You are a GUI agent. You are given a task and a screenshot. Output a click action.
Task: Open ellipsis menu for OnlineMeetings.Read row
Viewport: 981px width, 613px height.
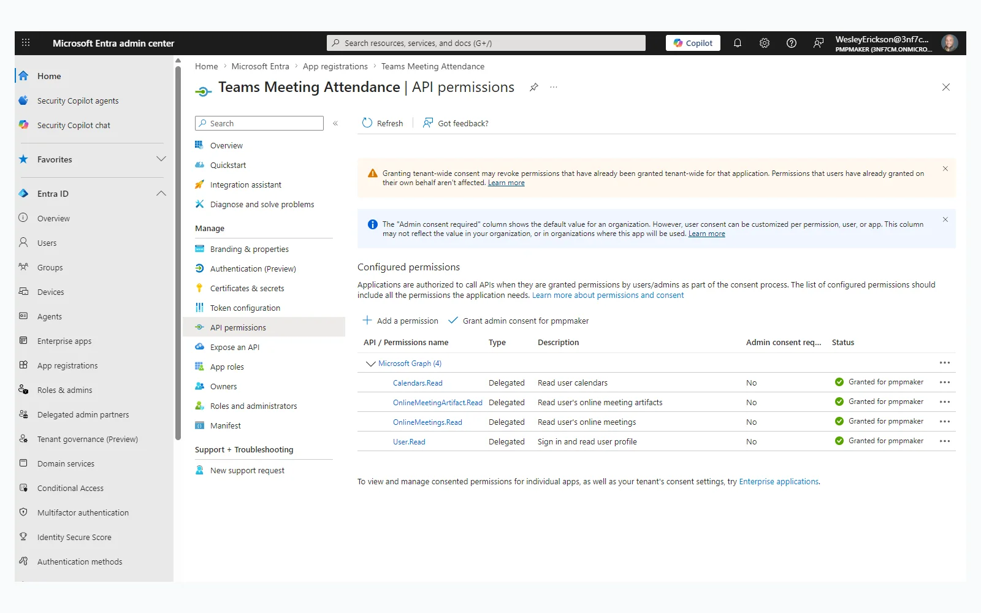tap(945, 422)
